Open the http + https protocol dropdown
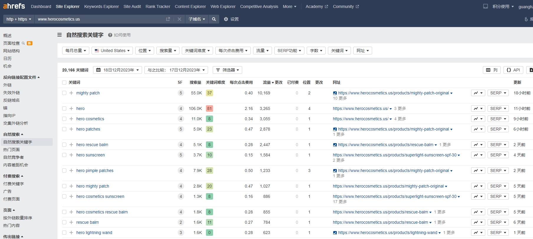533x239 pixels. 19,19
